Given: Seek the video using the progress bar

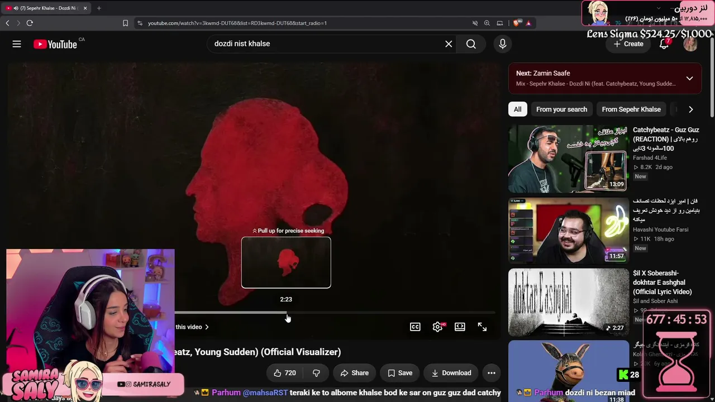Looking at the screenshot, I should [335, 313].
